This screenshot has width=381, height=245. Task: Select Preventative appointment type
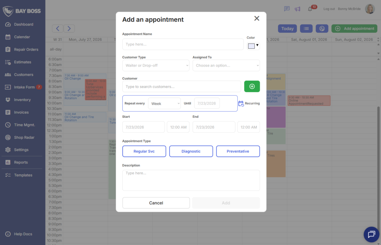[x=238, y=151]
